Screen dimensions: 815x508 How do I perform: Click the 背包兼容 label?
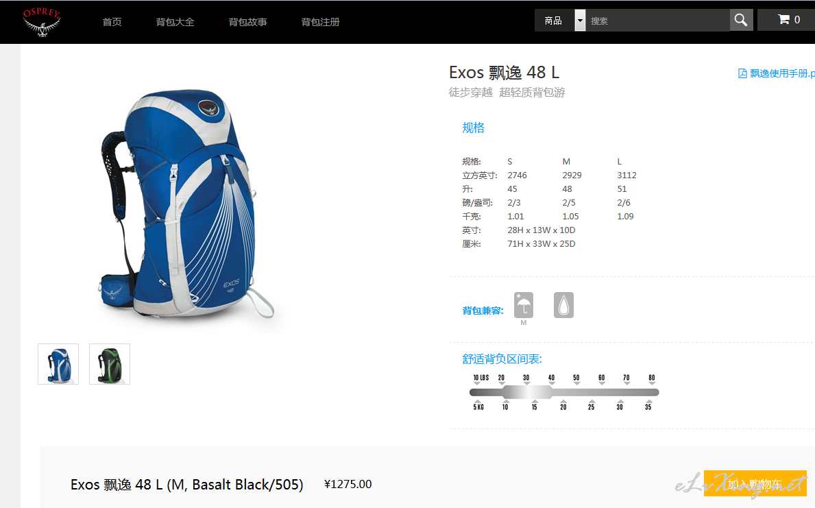[483, 311]
